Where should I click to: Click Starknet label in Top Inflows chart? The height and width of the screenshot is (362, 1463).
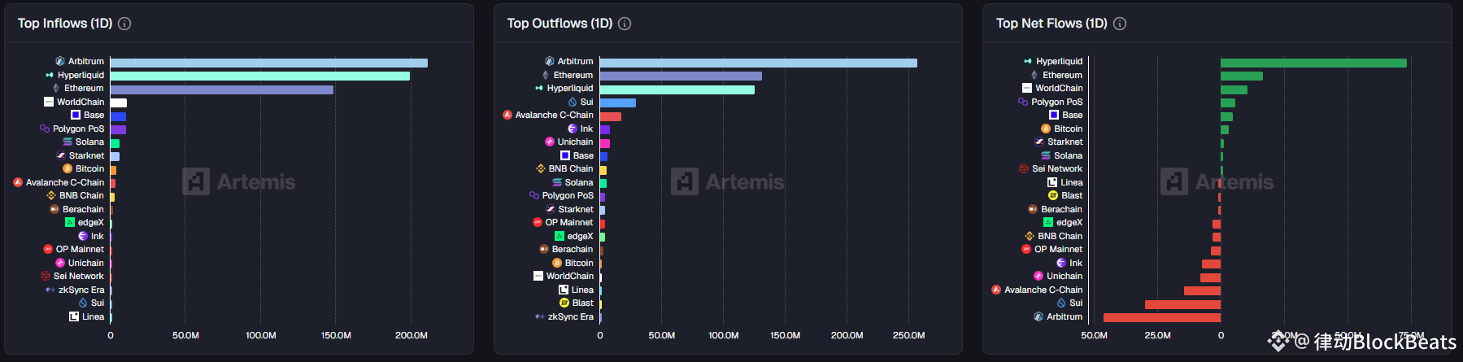point(86,155)
